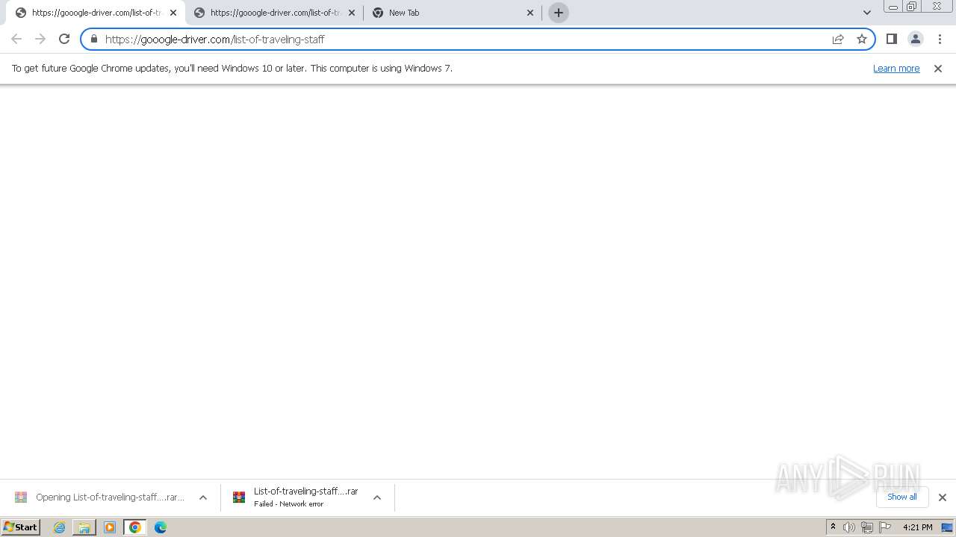Open Windows Explorer folder icon in taskbar
This screenshot has width=956, height=537.
(84, 527)
